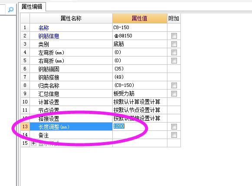Image resolution: width=252 pixels, height=186 pixels.
Task: Select the 左弯折(mm) property label
Action: pos(51,53)
